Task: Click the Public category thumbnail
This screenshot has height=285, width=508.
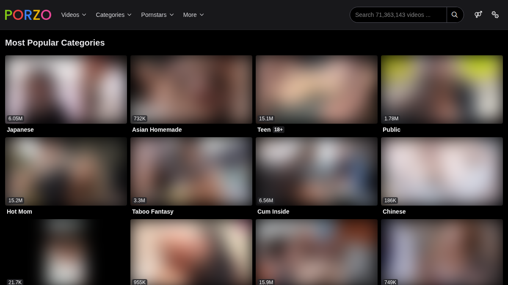Action: click(442, 90)
